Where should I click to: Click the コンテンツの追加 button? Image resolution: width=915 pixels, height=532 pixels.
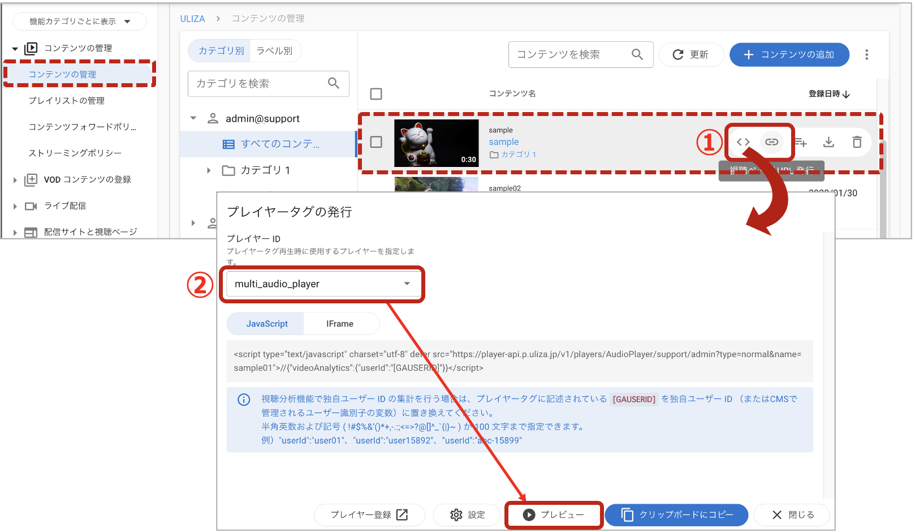tap(789, 54)
